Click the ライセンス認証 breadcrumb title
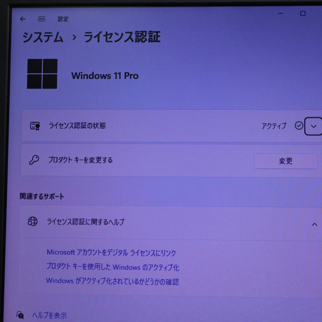The width and height of the screenshot is (322, 322). [122, 37]
